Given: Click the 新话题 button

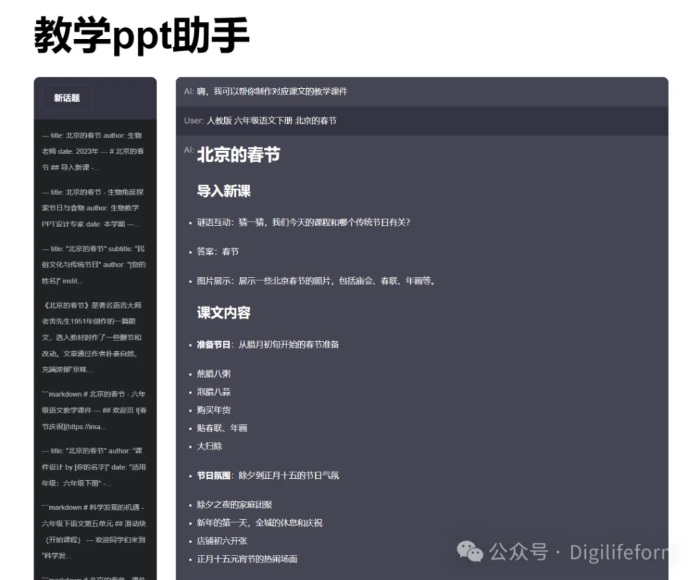Looking at the screenshot, I should coord(67,98).
